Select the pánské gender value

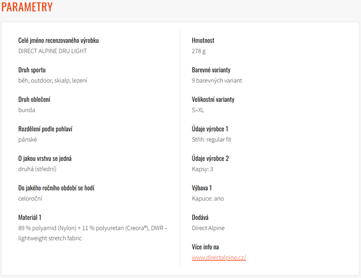[x=27, y=140]
